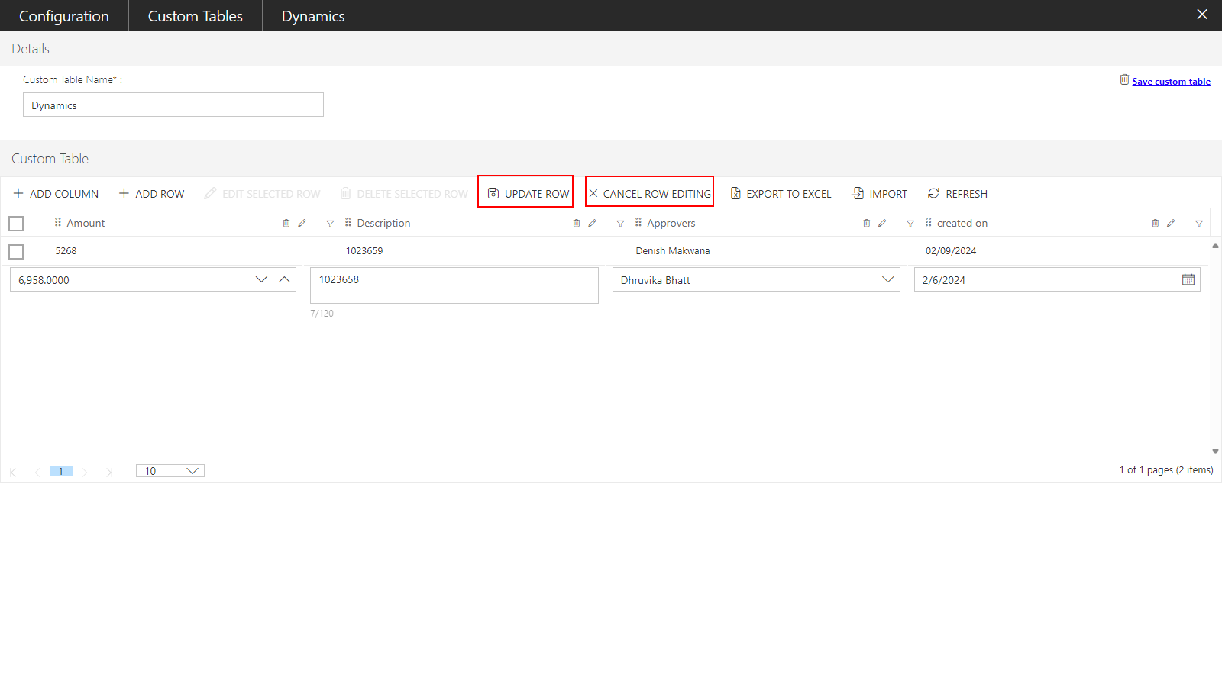Click the grid scroll down arrow
The width and height of the screenshot is (1222, 687).
(x=1215, y=451)
